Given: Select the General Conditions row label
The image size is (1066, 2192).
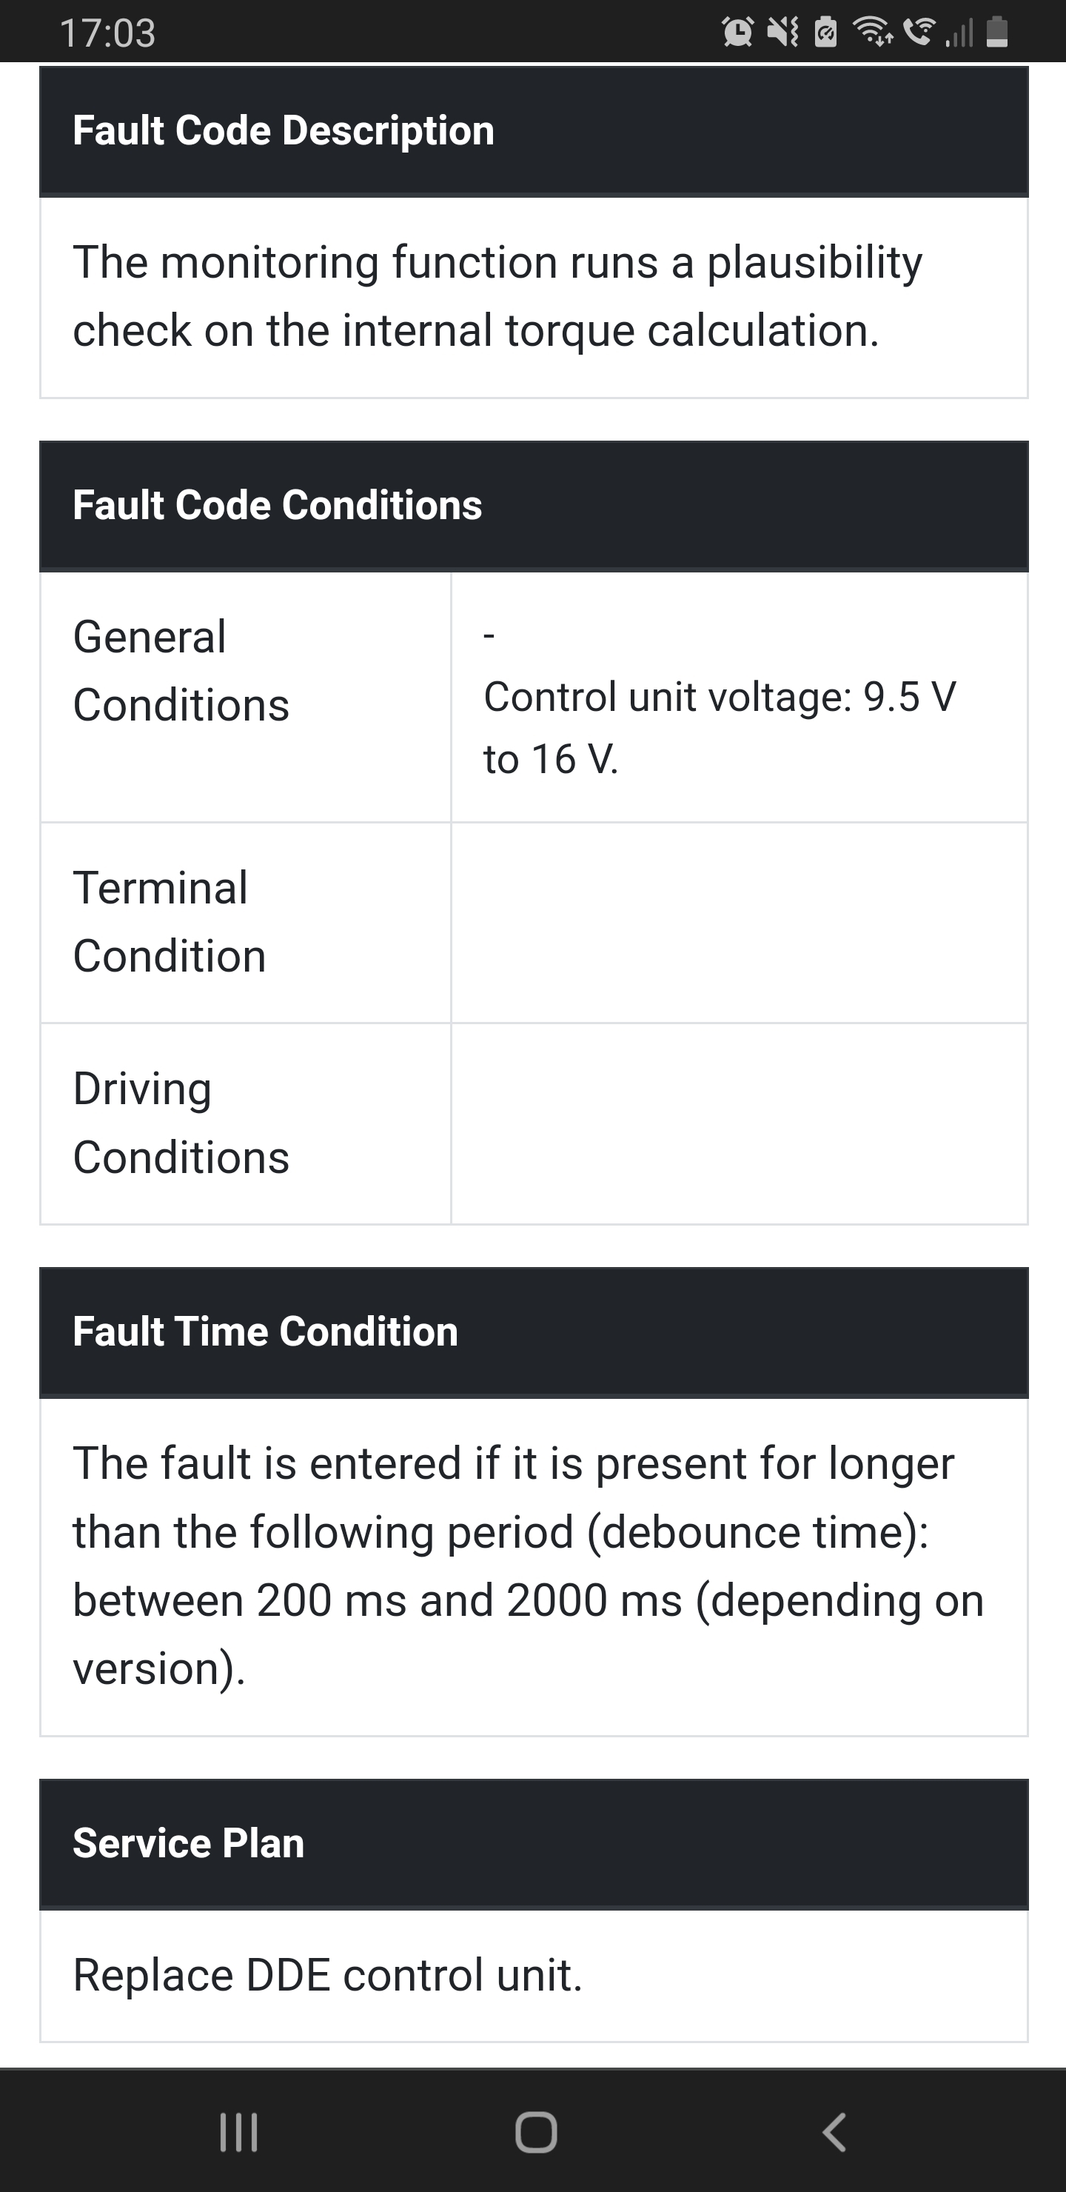Looking at the screenshot, I should (x=181, y=670).
